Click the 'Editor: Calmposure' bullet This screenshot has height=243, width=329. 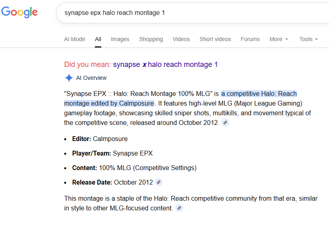[100, 139]
